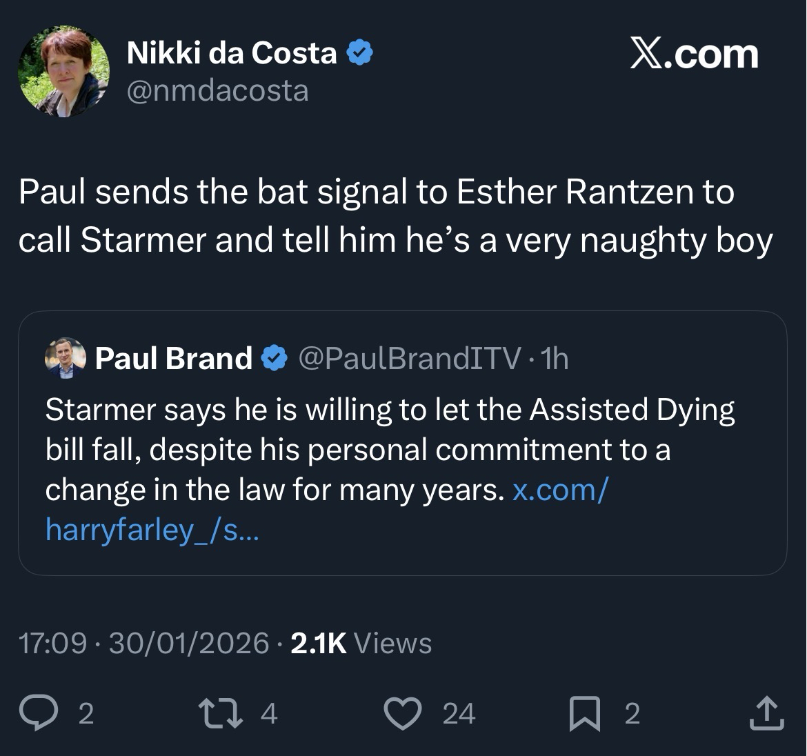Open the Nikki da Costa display name
This screenshot has width=807, height=756.
[232, 54]
